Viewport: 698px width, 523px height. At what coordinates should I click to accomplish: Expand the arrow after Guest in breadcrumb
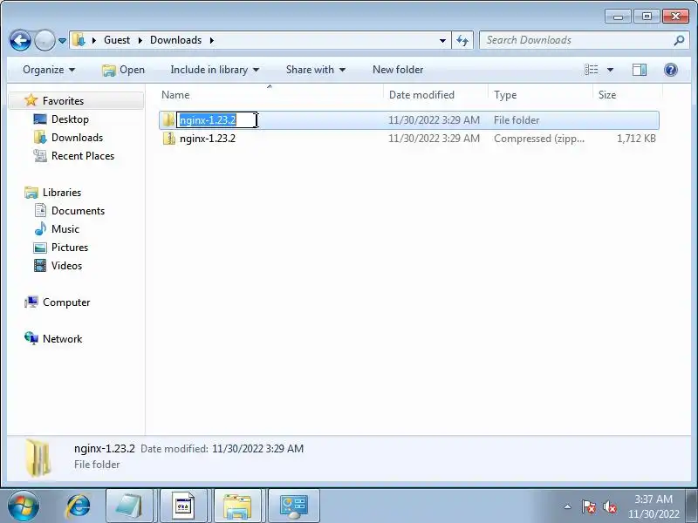pos(140,40)
